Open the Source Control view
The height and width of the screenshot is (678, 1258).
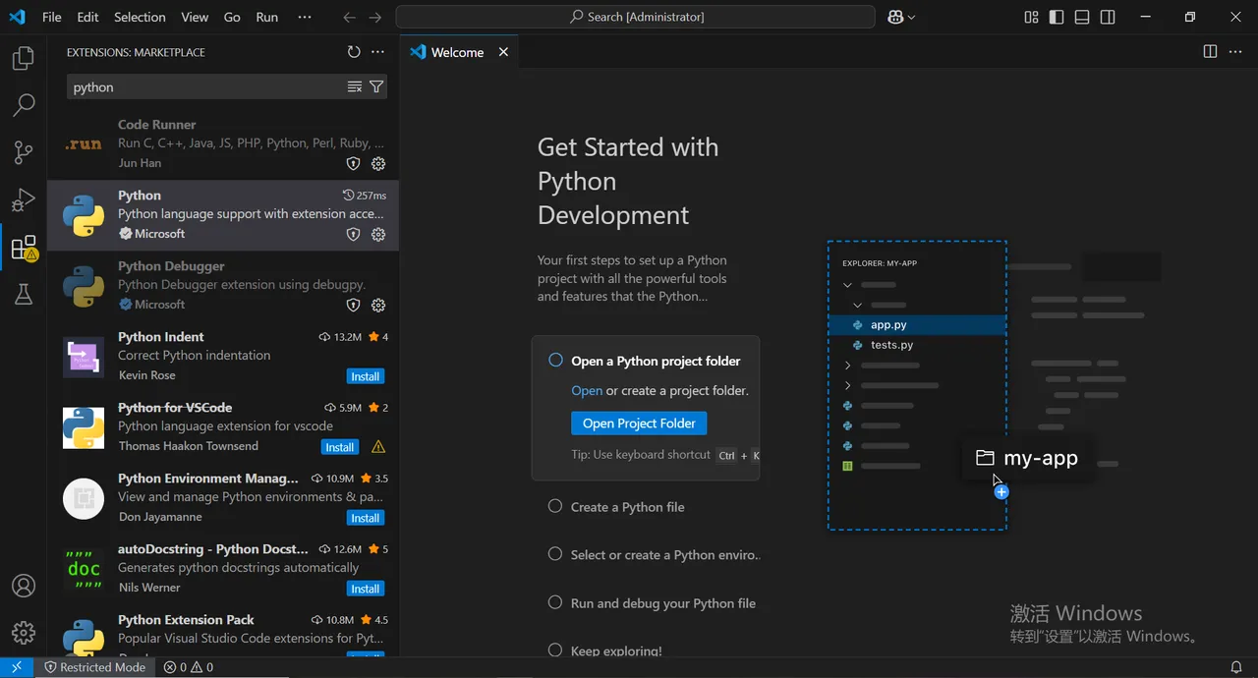(24, 152)
